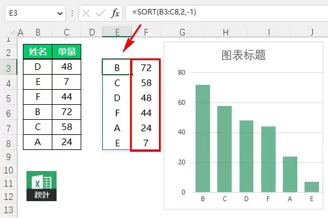This screenshot has width=328, height=218.
Task: Click the 40 label on chart axis
Action: point(182,132)
